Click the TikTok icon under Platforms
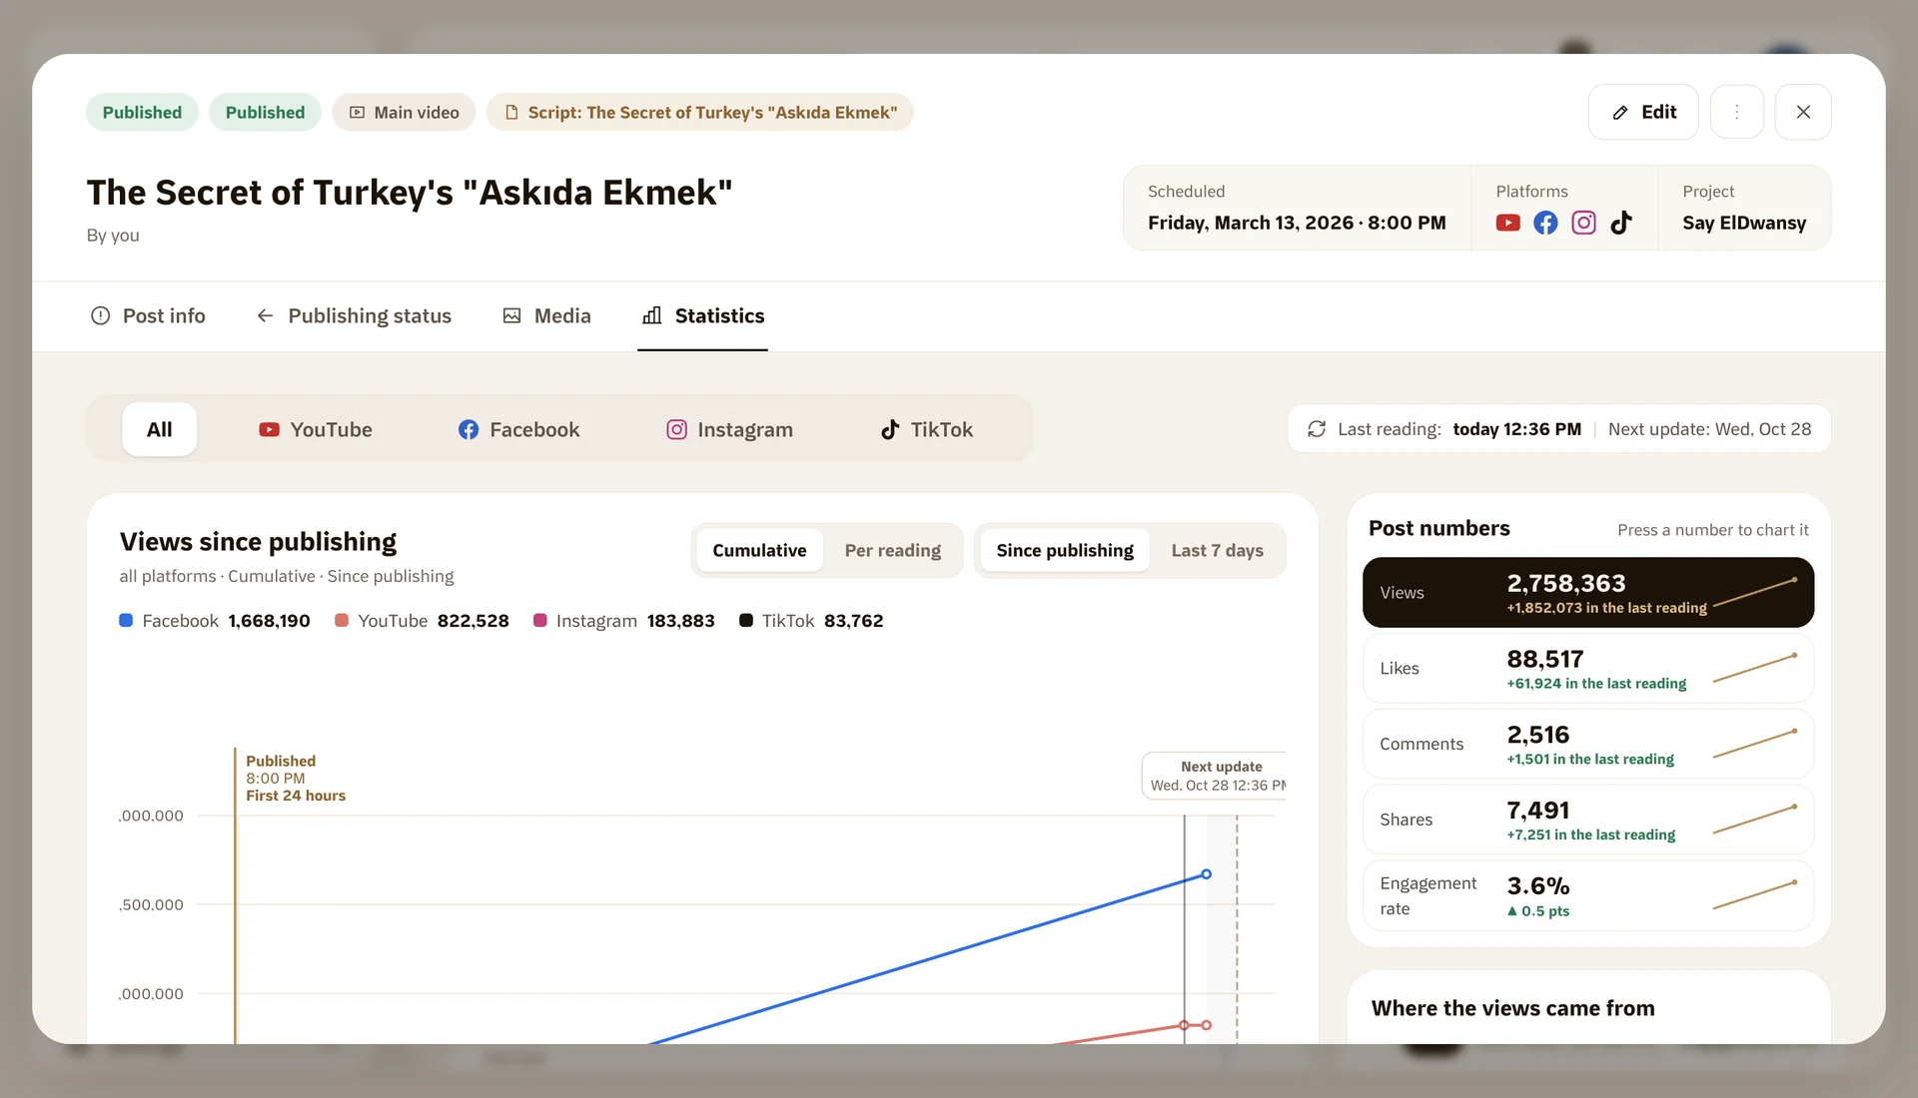The width and height of the screenshot is (1918, 1098). click(1621, 223)
